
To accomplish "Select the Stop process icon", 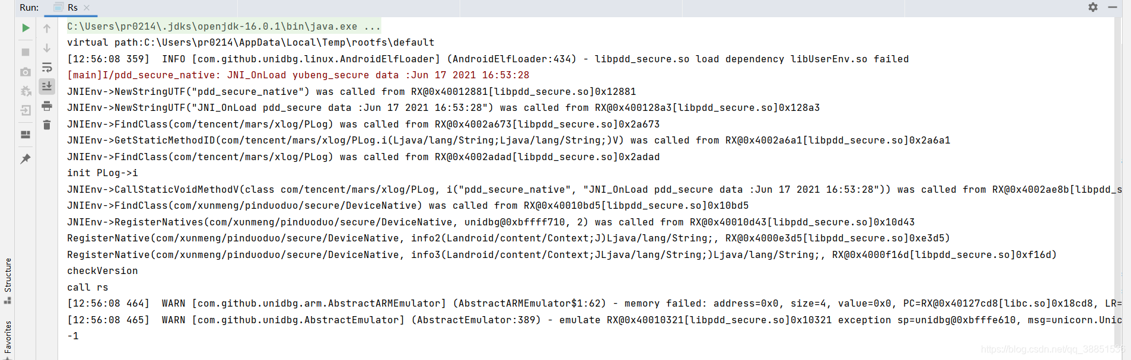I will click(x=25, y=52).
